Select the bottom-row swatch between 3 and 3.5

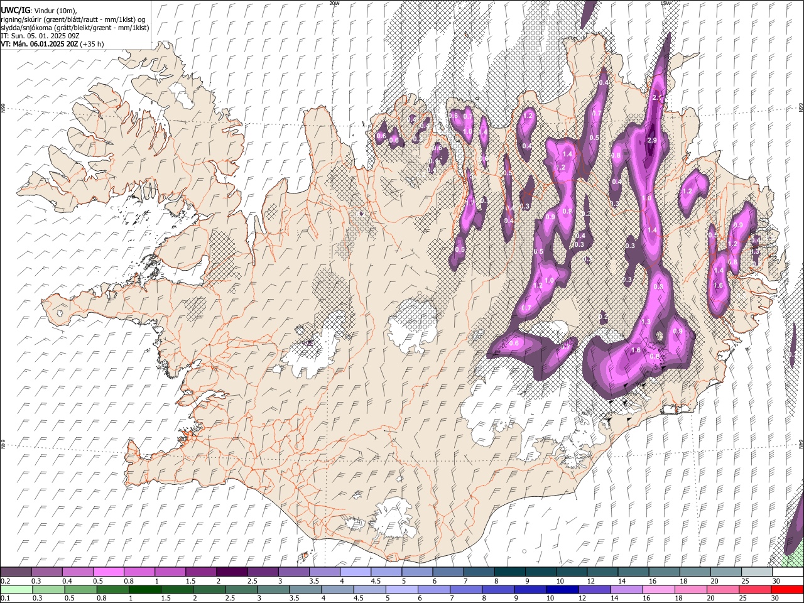point(273,589)
